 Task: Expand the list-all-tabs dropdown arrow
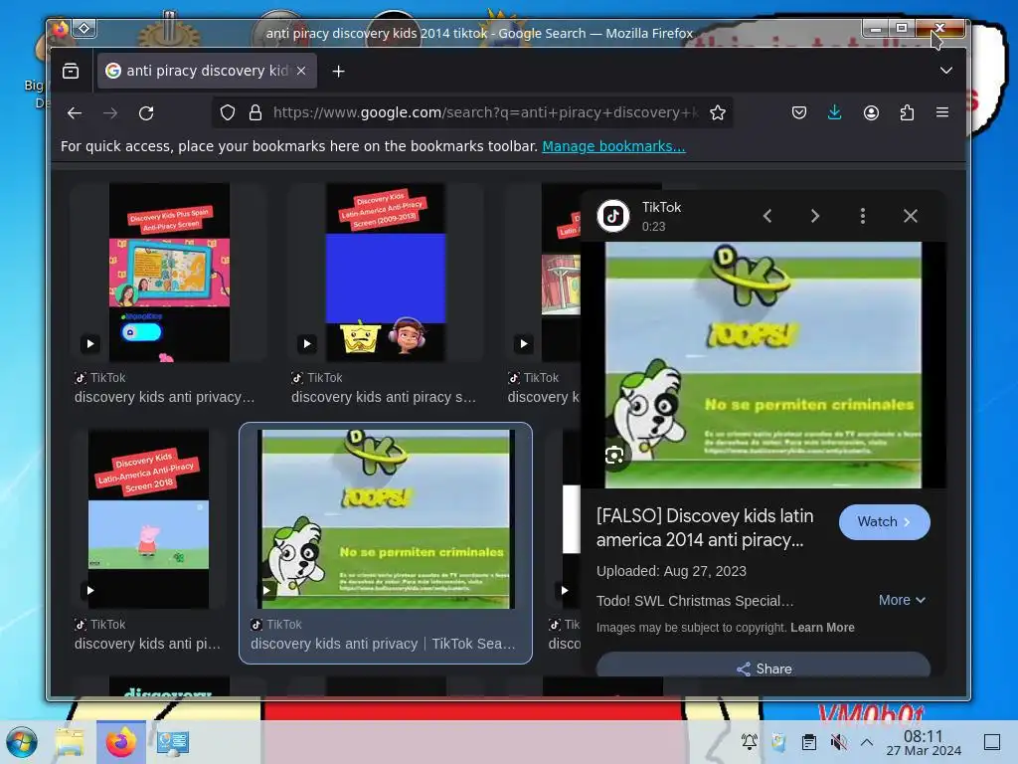click(946, 71)
